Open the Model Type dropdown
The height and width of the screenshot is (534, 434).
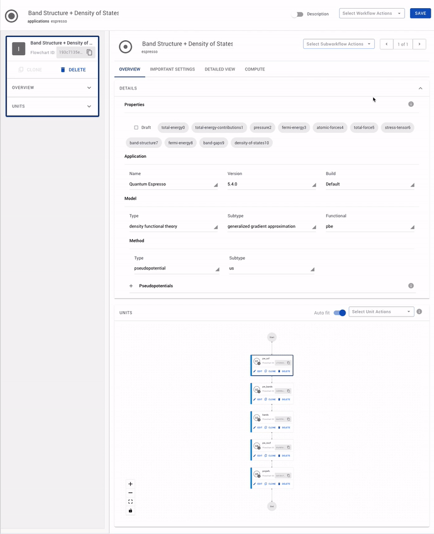pos(174,227)
